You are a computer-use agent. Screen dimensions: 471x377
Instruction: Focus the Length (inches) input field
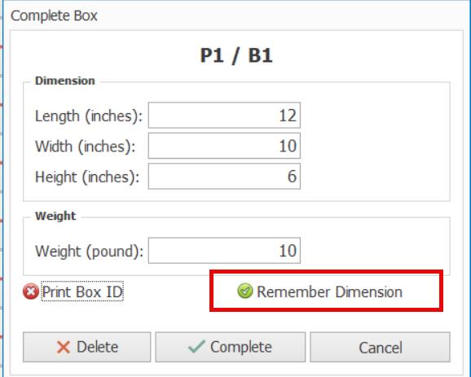coord(224,116)
